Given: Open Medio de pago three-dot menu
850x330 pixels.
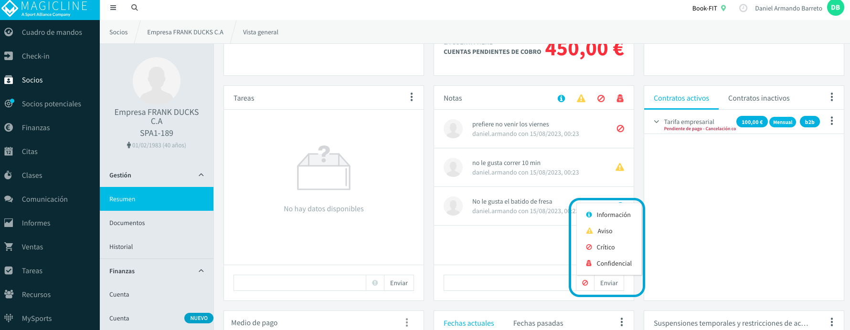Looking at the screenshot, I should pos(406,323).
